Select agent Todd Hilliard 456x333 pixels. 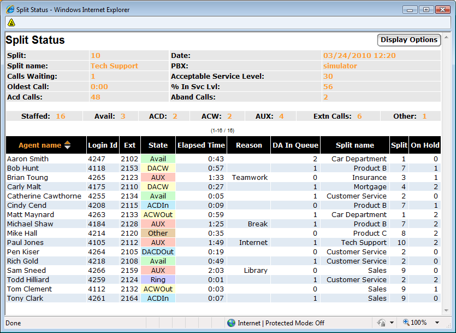[x=28, y=280]
